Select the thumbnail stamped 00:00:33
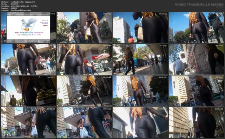The image size is (225, 139). (84, 27)
